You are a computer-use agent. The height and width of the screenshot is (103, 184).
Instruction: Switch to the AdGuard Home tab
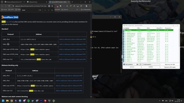click(37, 2)
